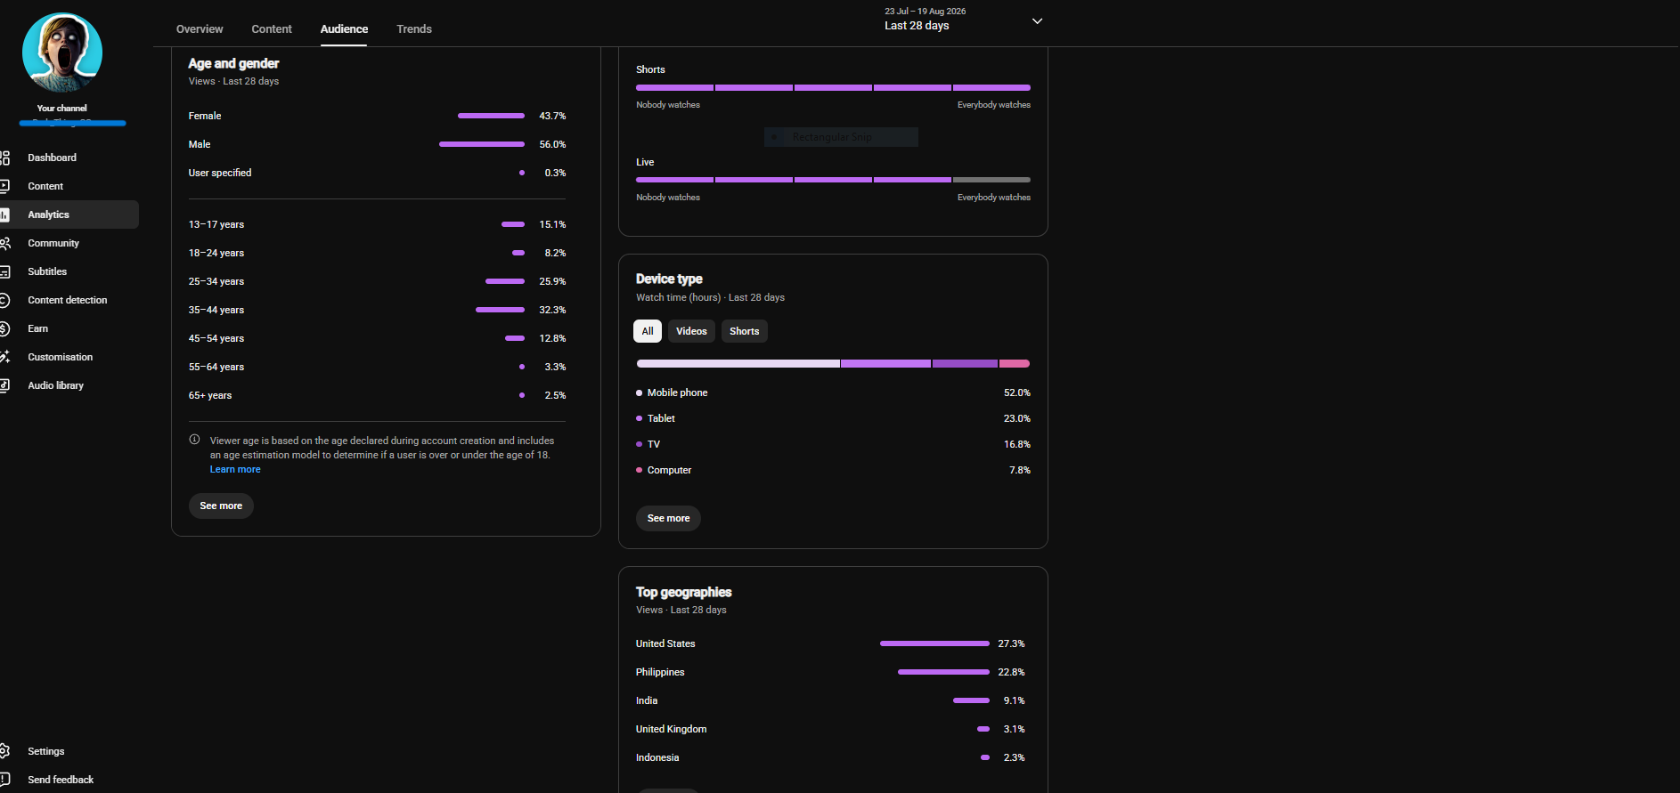Screen dimensions: 1680x793
Task: Open the Learn more link
Action: click(235, 469)
